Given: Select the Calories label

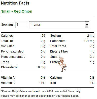Looking at the screenshot, I should [7, 36].
